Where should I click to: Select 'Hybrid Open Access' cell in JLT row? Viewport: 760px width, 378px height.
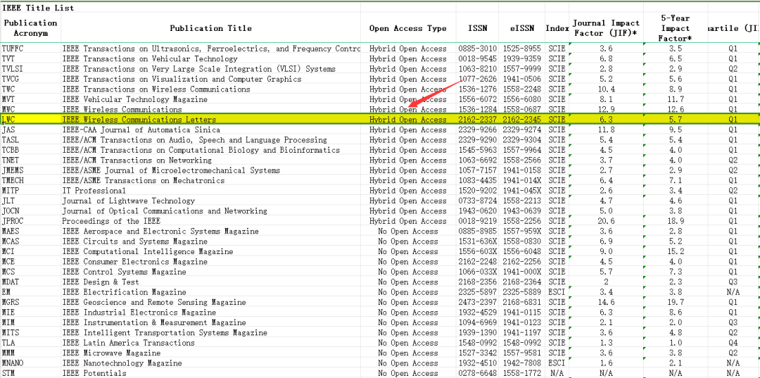tap(408, 201)
